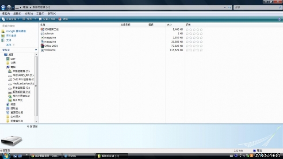Open PRESARIO_RP (D:) drive in the tree
283x159 pixels.
click(21, 75)
